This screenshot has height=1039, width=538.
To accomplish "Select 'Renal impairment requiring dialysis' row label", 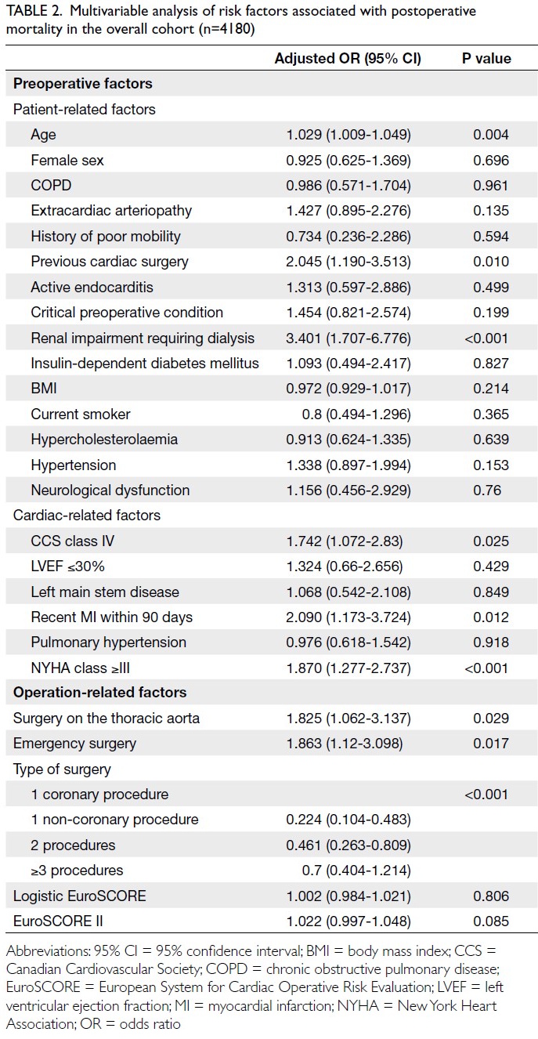I will (x=143, y=338).
